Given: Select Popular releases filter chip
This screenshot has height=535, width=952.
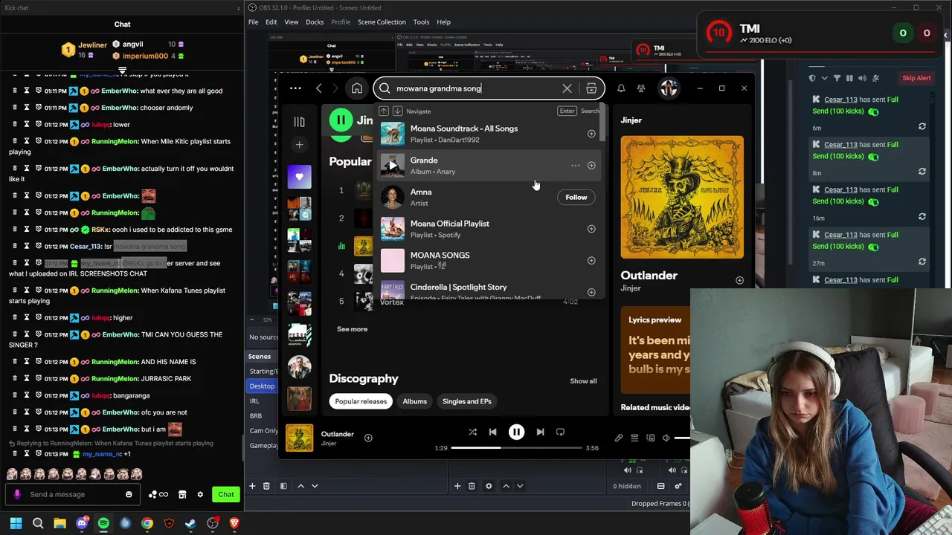Looking at the screenshot, I should [361, 401].
